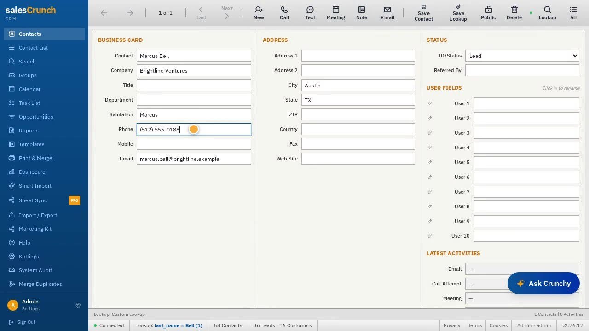Schedule a Meeting via toolbar icon
Viewport: 589px width, 331px height.
[x=336, y=13]
